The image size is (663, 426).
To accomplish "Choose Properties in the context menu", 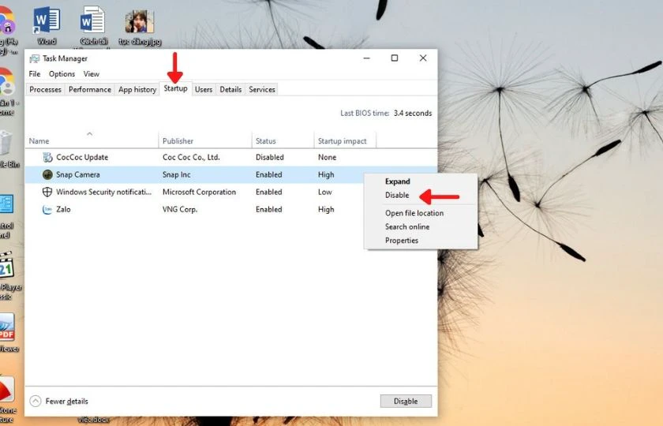I will pos(402,241).
